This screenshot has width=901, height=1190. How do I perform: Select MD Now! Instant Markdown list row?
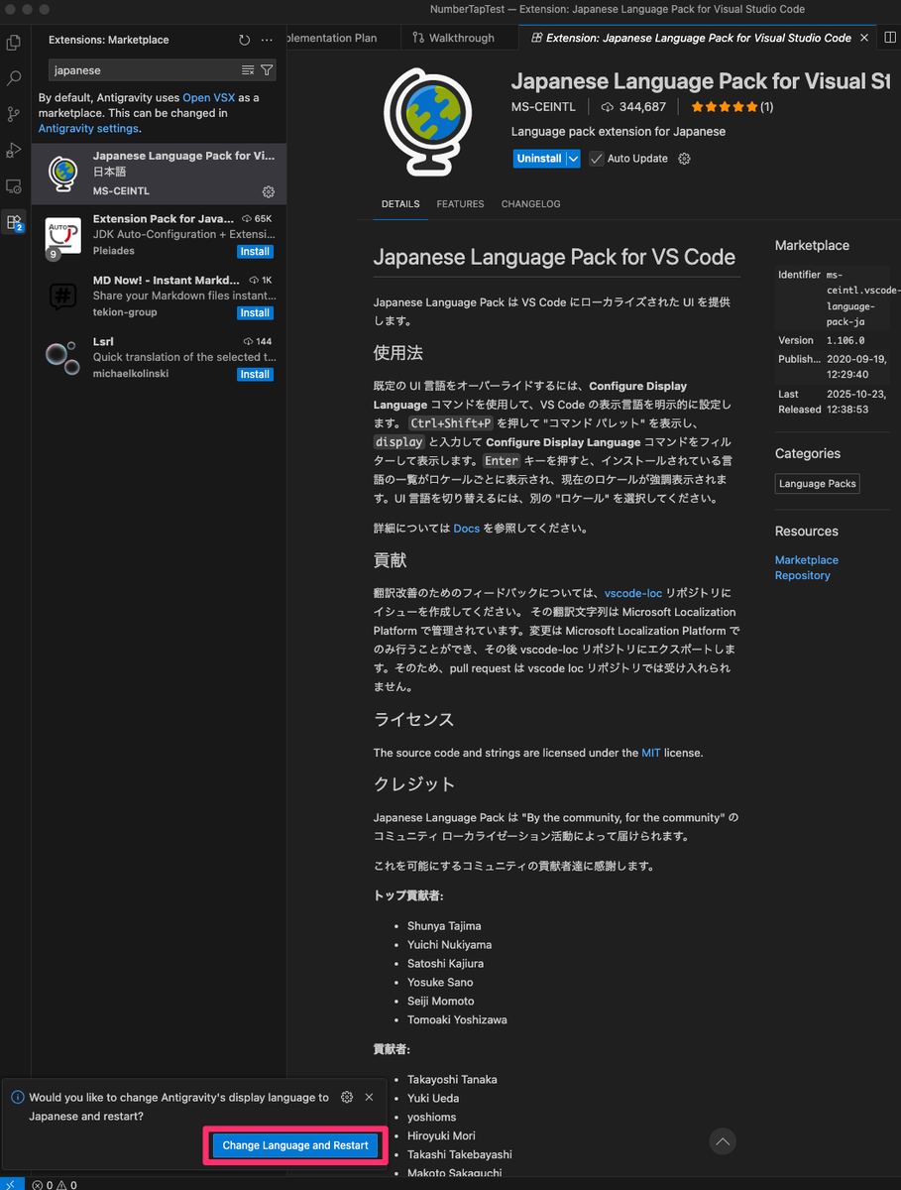point(159,297)
